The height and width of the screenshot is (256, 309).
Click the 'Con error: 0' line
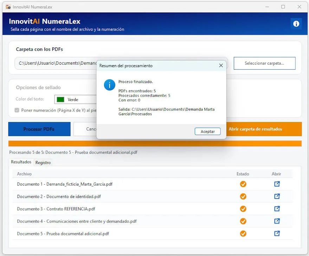pos(129,100)
